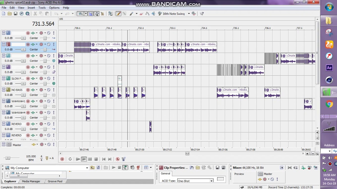Viewport: 337px width, 189px height.
Task: Click marker 733.1 on the ruler
Action: tap(173, 28)
